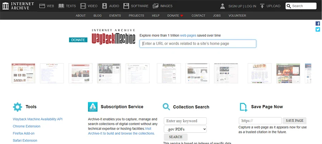Open the Help menu item
Image resolution: width=322 pixels, height=144 pixels.
point(156,16)
